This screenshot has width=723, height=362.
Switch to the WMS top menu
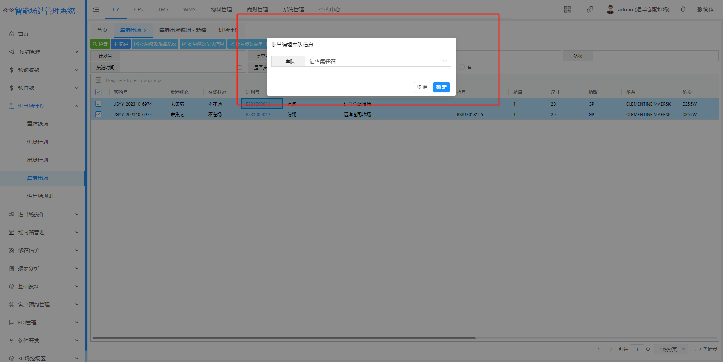(x=189, y=9)
